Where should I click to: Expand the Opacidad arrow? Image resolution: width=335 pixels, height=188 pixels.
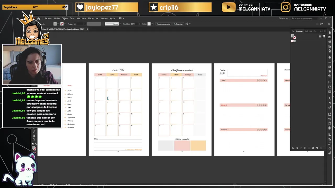pos(140,24)
